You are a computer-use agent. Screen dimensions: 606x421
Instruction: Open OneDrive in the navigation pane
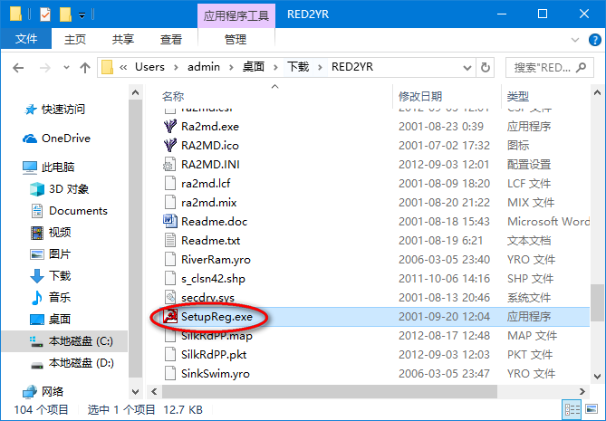tap(65, 139)
